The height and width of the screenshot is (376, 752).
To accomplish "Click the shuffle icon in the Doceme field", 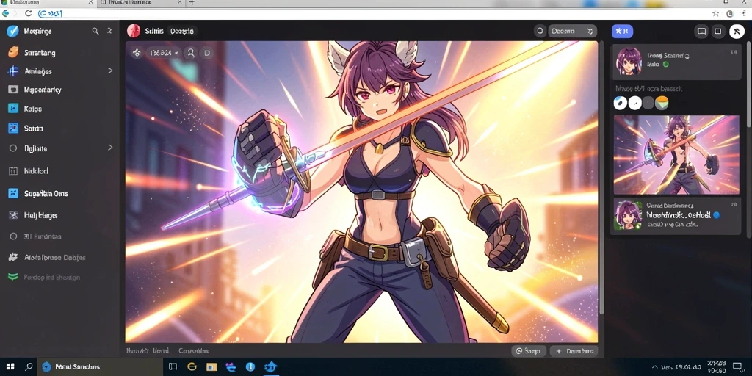I will click(x=590, y=31).
